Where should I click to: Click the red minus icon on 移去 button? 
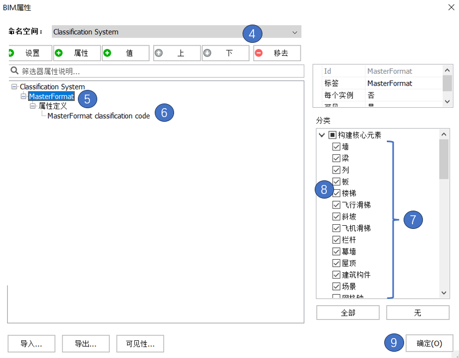[259, 53]
